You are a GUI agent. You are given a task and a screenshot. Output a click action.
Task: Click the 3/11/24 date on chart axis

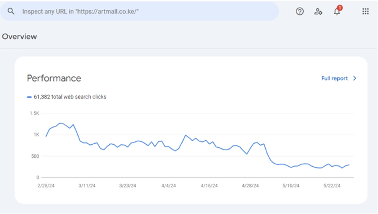[87, 186]
